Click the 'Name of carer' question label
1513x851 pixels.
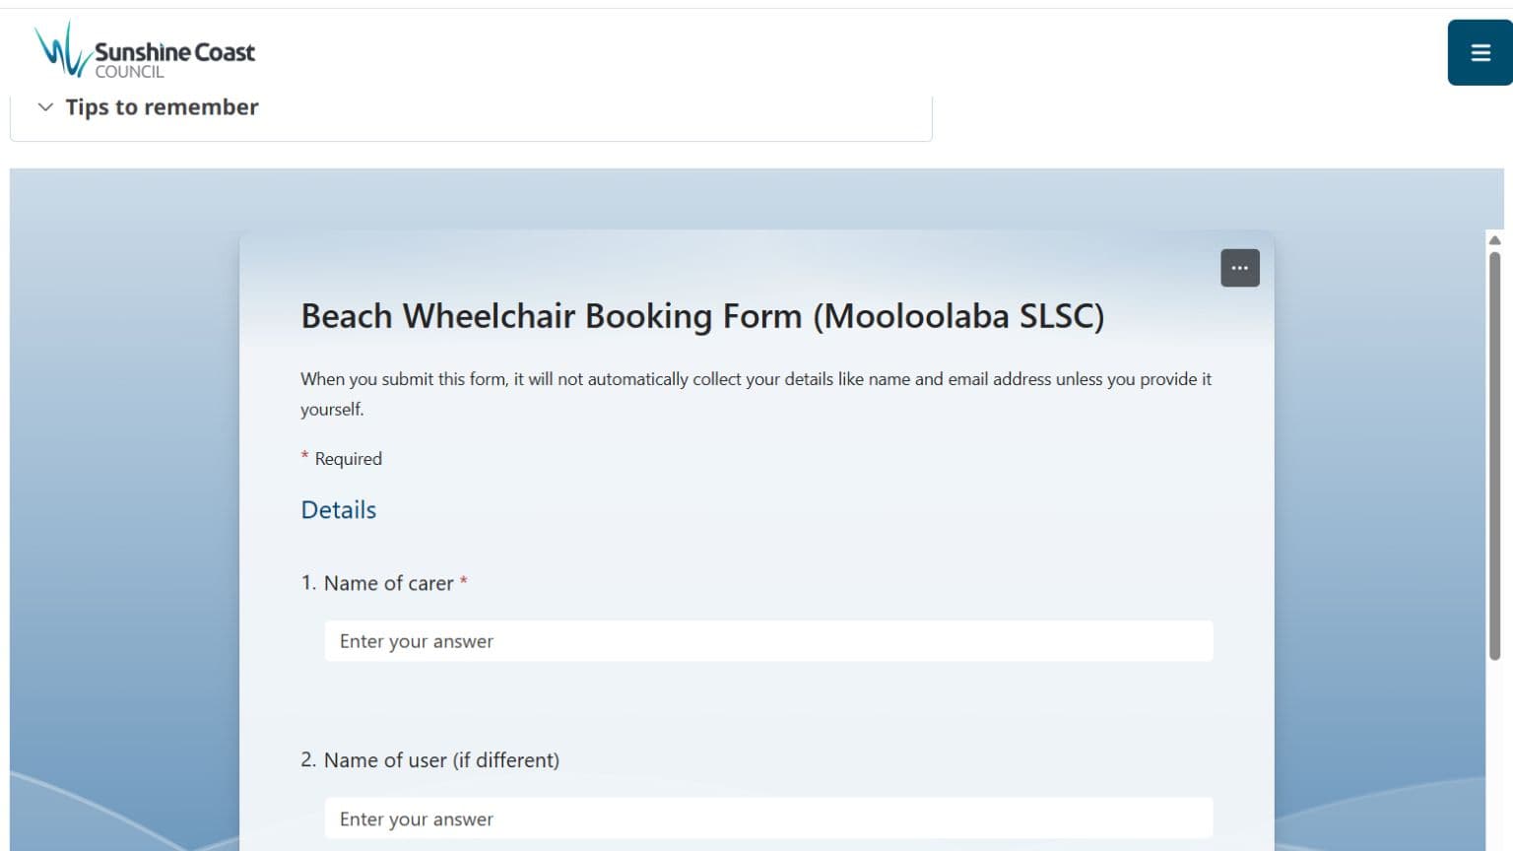pyautogui.click(x=388, y=583)
